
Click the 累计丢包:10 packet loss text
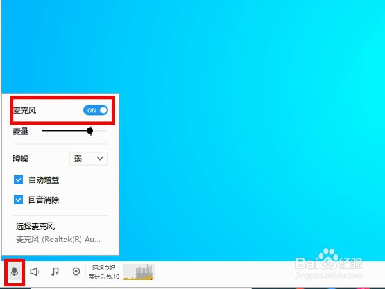pyautogui.click(x=104, y=276)
